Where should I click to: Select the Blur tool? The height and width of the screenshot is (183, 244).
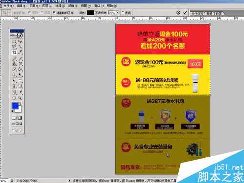(14, 75)
